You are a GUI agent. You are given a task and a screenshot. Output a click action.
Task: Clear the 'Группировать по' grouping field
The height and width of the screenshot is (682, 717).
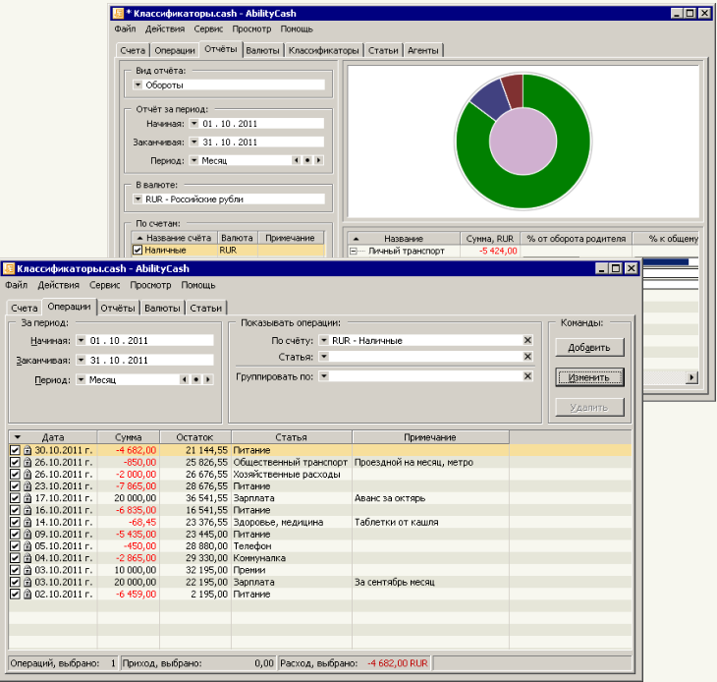click(527, 375)
